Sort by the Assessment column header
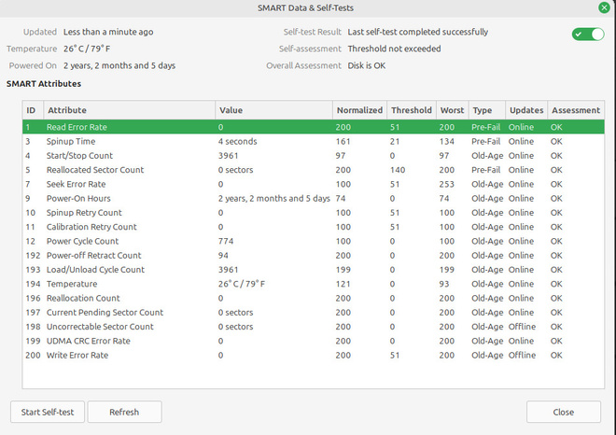616x435 pixels. [576, 110]
